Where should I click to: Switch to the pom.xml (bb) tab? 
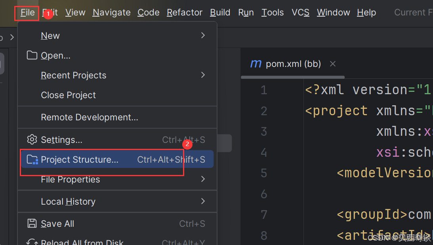(x=293, y=64)
